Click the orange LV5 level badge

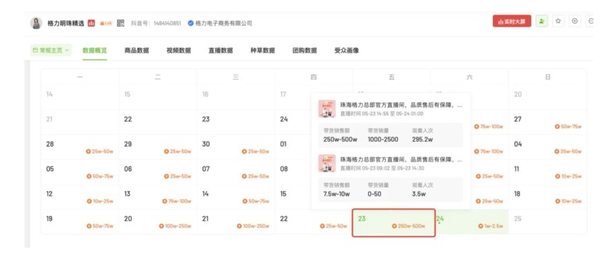[x=106, y=23]
